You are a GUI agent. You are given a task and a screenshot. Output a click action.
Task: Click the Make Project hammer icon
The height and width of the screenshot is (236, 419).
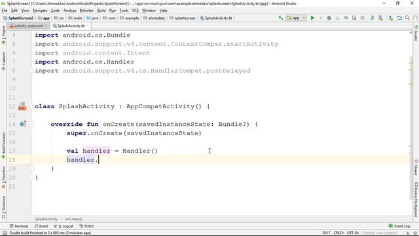281,18
